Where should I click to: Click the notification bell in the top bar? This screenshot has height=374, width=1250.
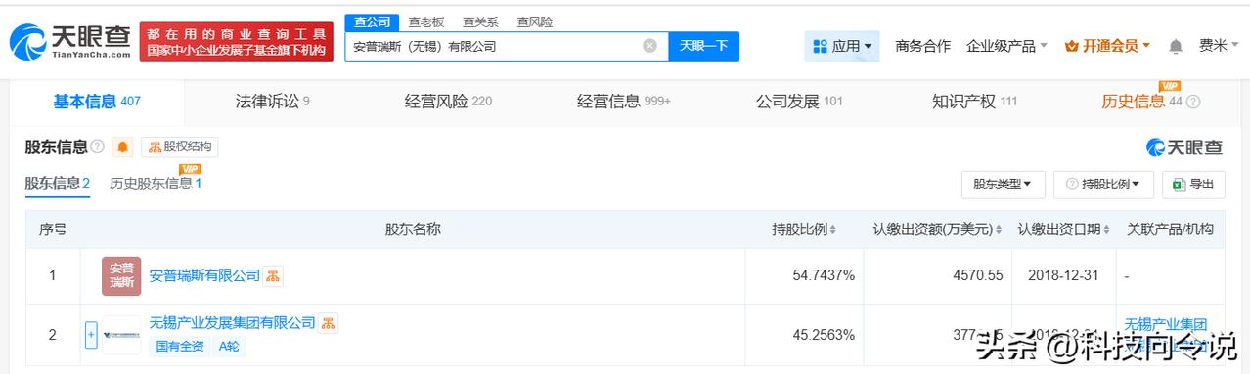[1176, 46]
